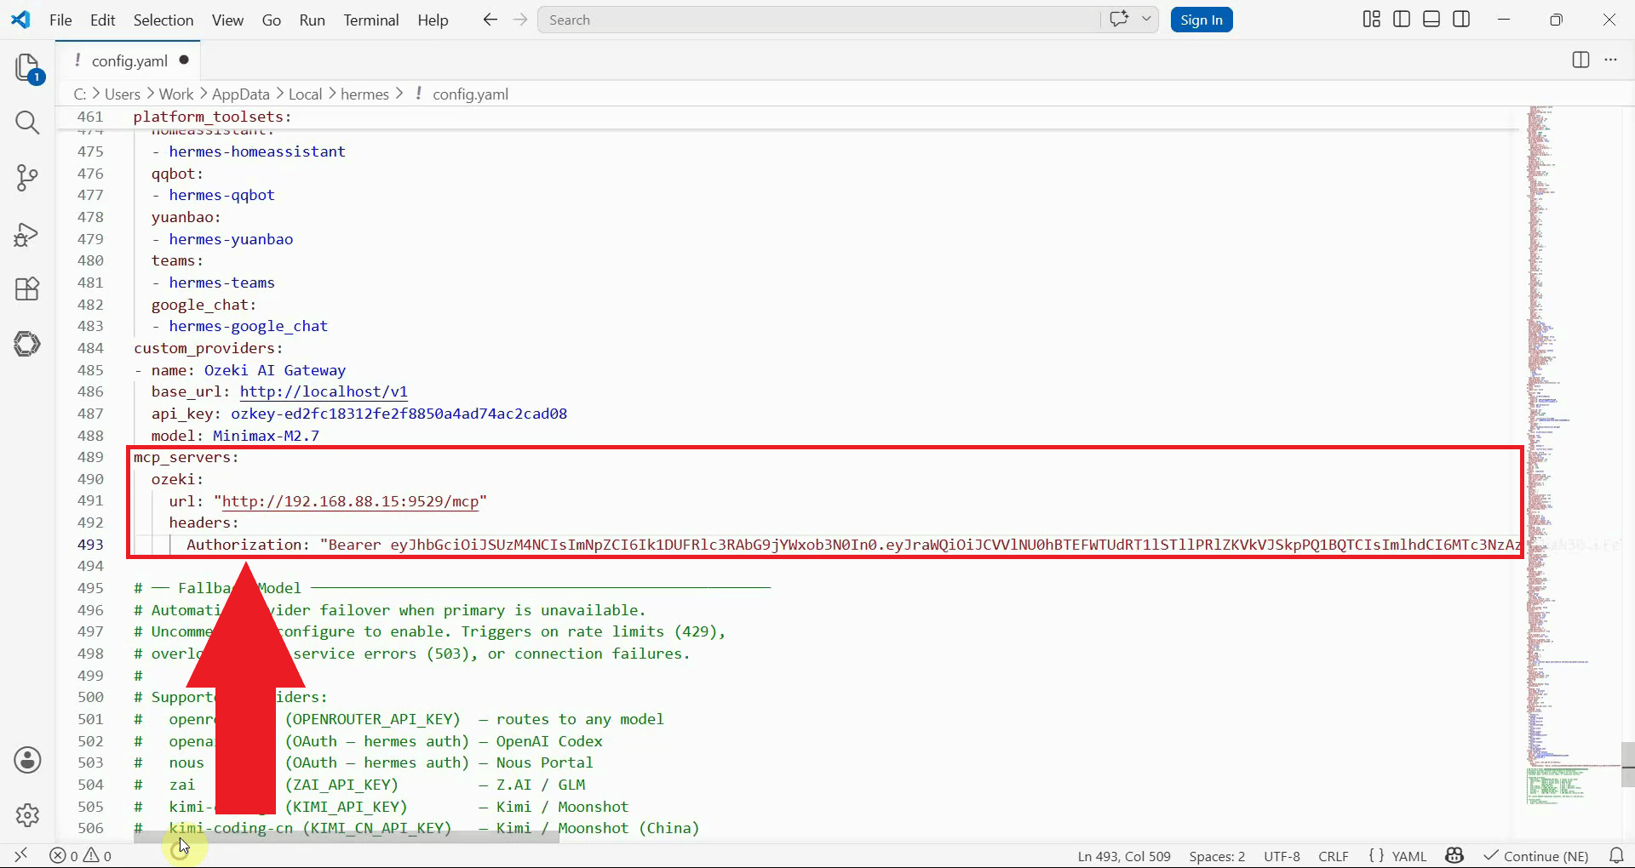Screen dimensions: 1635x868
Task: Open the chat dropdown arrow beside Copilot
Action: tap(1146, 20)
